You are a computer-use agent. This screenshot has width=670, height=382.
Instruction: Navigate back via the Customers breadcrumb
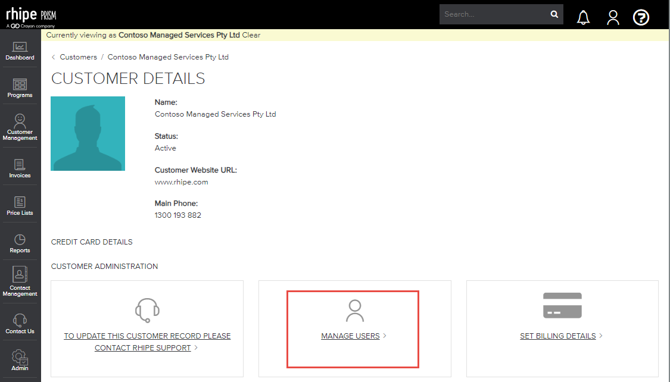78,57
